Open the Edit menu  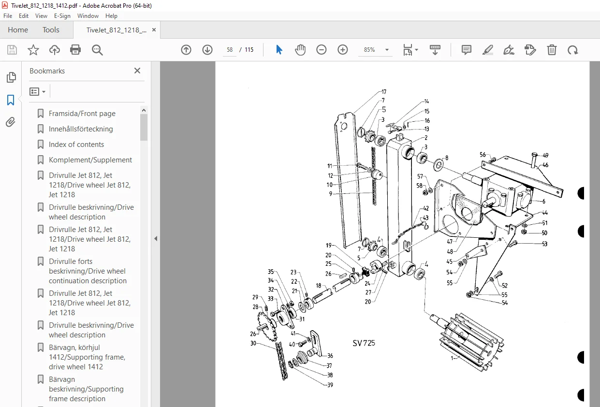[24, 16]
